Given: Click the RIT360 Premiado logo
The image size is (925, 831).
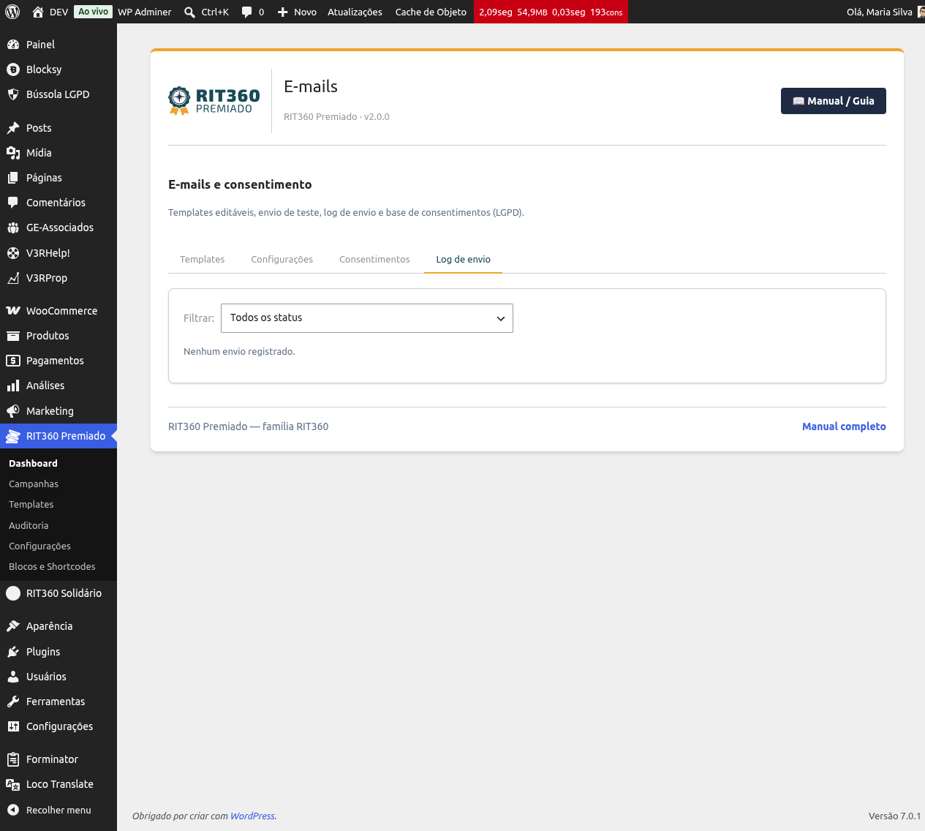Looking at the screenshot, I should pos(214,101).
